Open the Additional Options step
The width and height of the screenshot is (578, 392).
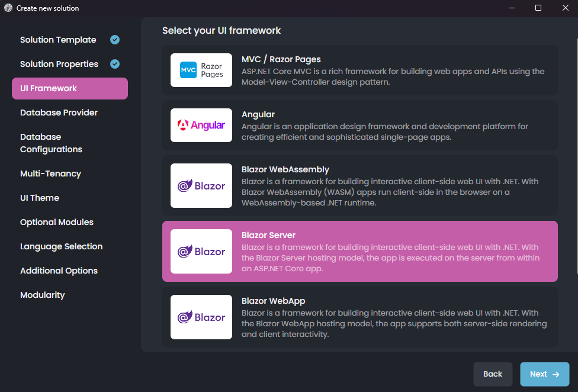point(59,270)
